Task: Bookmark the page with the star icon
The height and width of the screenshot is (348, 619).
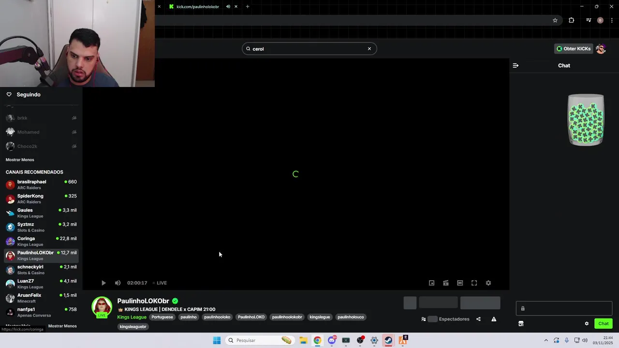Action: click(x=555, y=20)
